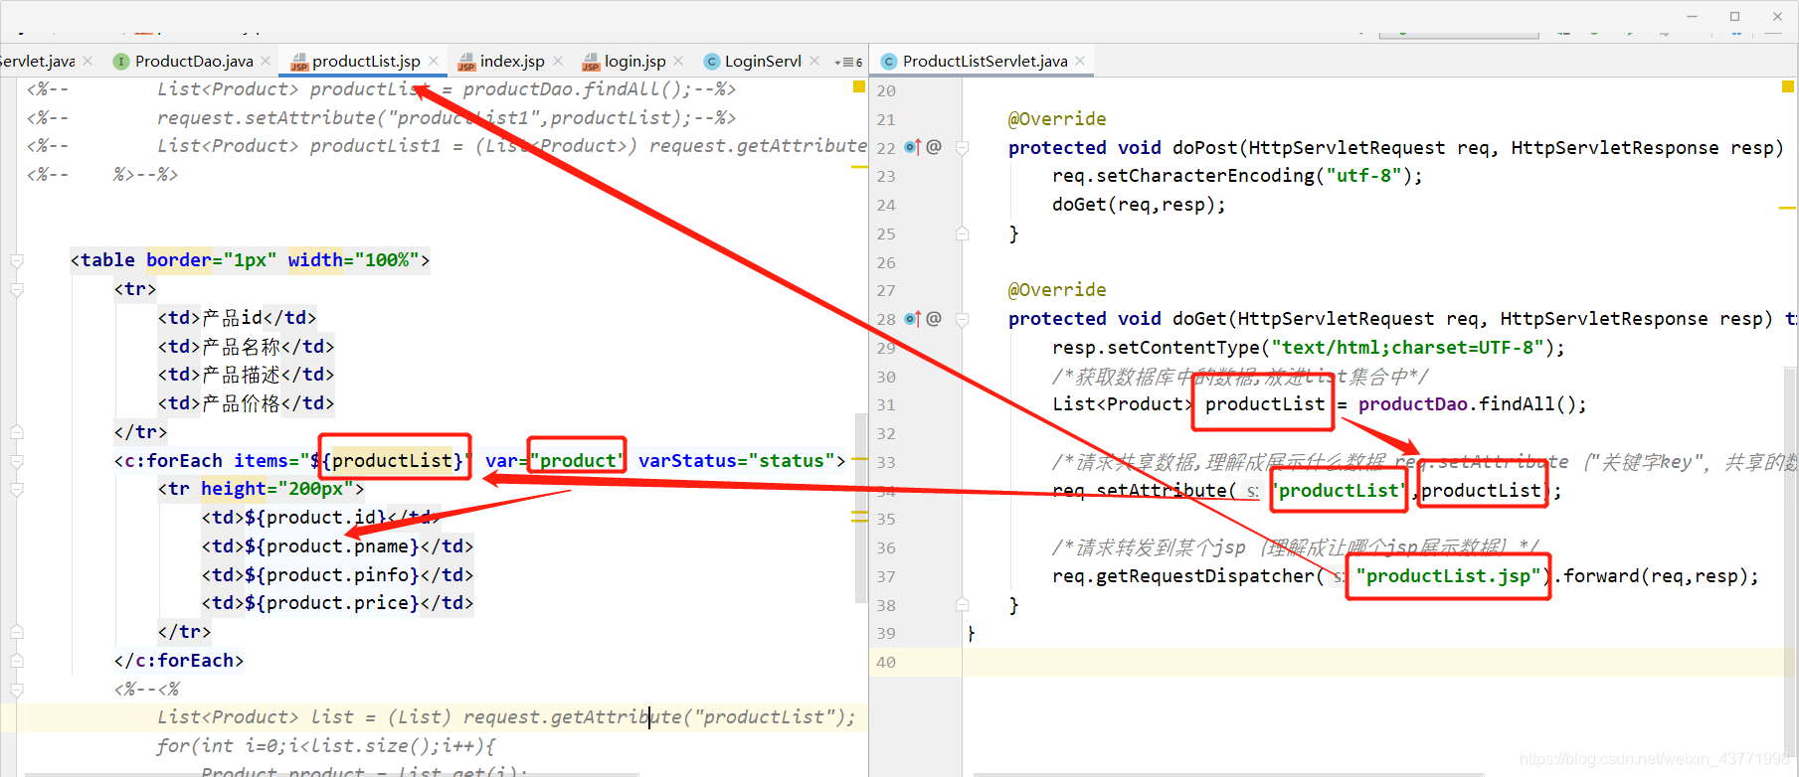Close the login.jsp tab
This screenshot has width=1799, height=777.
(x=678, y=61)
